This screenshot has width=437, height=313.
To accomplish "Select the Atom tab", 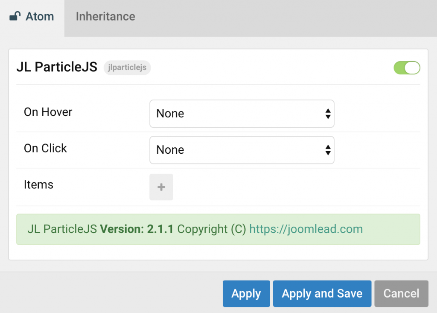I will (x=40, y=16).
